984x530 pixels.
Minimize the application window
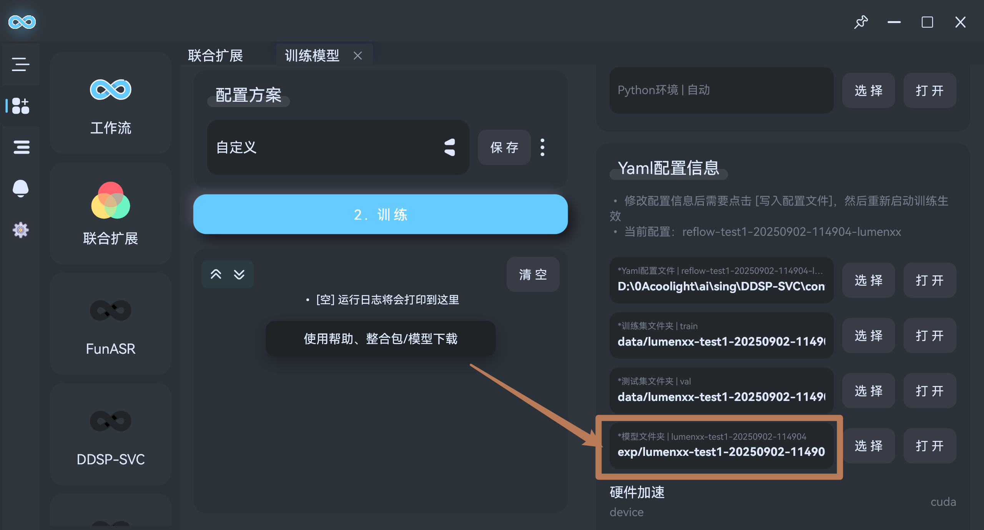point(894,22)
